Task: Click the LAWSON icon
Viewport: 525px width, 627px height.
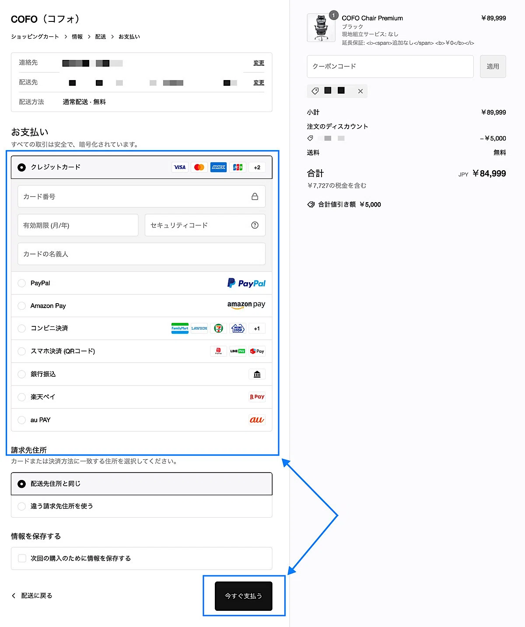Action: pyautogui.click(x=199, y=328)
